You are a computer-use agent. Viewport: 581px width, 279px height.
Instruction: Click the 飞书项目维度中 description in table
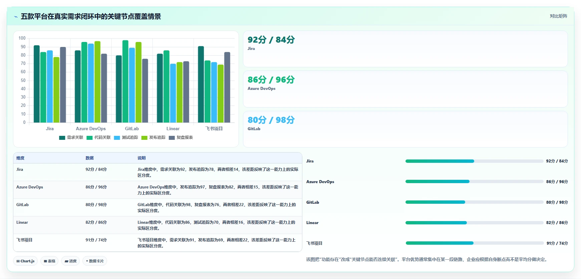tap(217, 243)
